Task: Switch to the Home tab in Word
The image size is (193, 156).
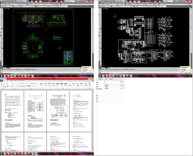Action: pyautogui.click(x=5, y=81)
